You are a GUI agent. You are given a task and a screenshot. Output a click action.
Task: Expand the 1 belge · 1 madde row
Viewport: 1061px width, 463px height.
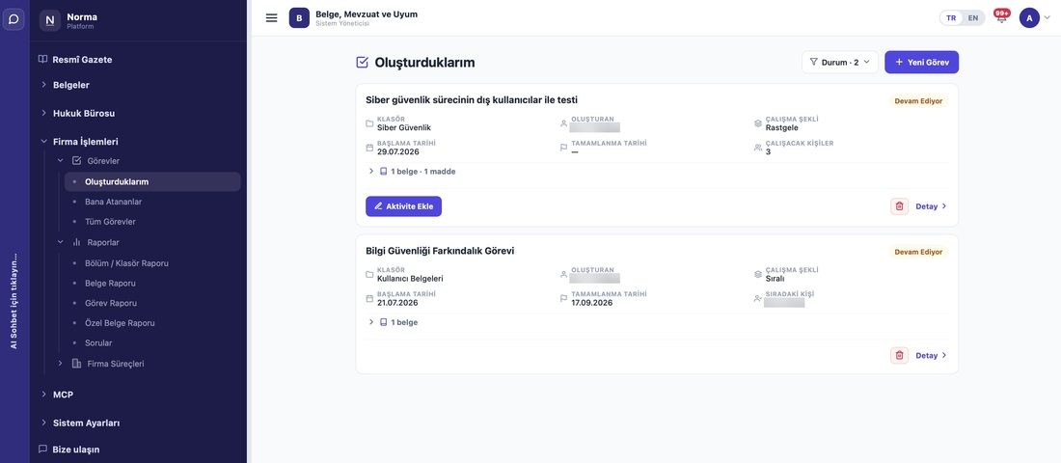pos(371,172)
